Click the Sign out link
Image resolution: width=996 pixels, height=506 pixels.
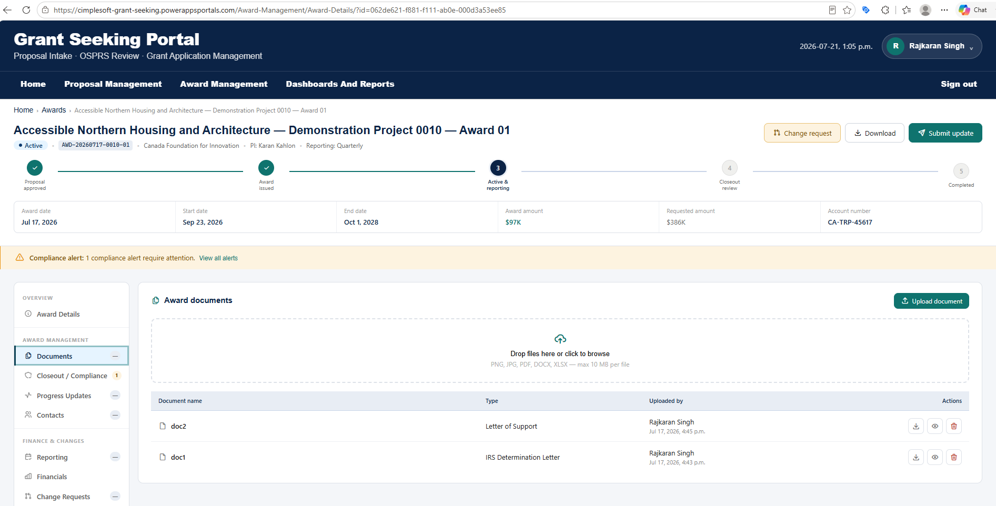point(959,84)
